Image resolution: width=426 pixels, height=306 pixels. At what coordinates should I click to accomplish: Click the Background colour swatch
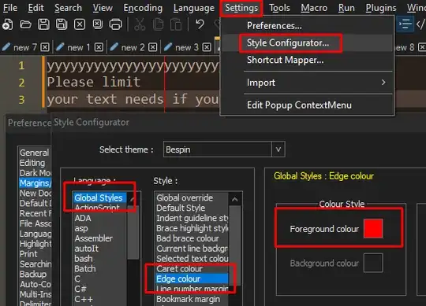tap(373, 263)
